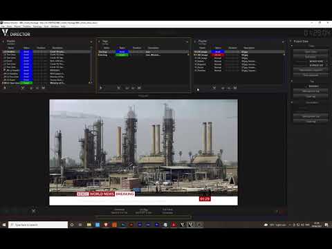332x249 pixels.
Task: Select the first blue-status row in right playlist
Action: pyautogui.click(x=239, y=52)
